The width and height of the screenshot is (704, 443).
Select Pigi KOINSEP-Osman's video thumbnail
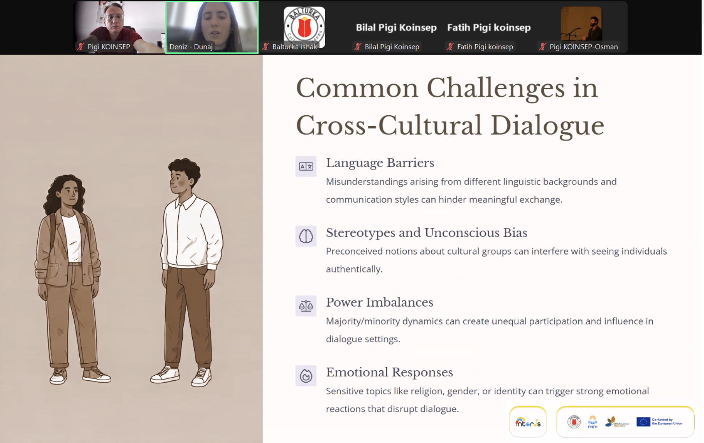click(x=581, y=23)
